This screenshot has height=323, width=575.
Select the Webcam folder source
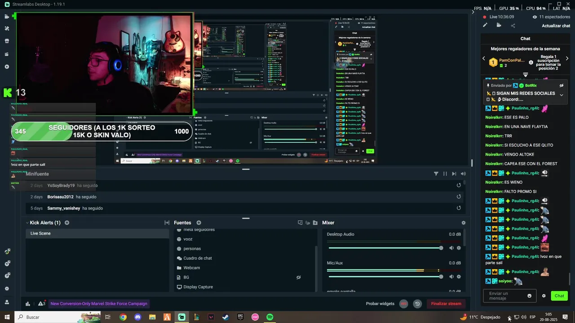click(x=191, y=268)
